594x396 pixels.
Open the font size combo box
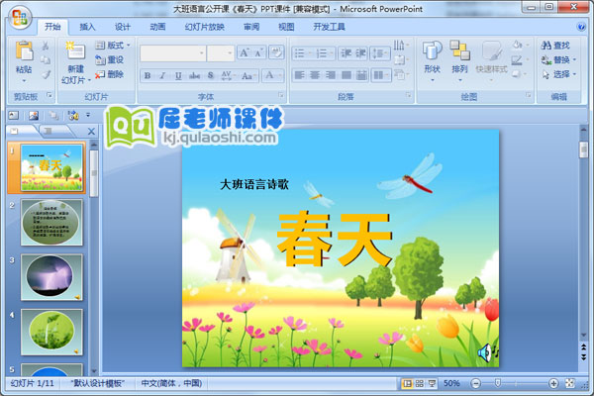tap(220, 53)
